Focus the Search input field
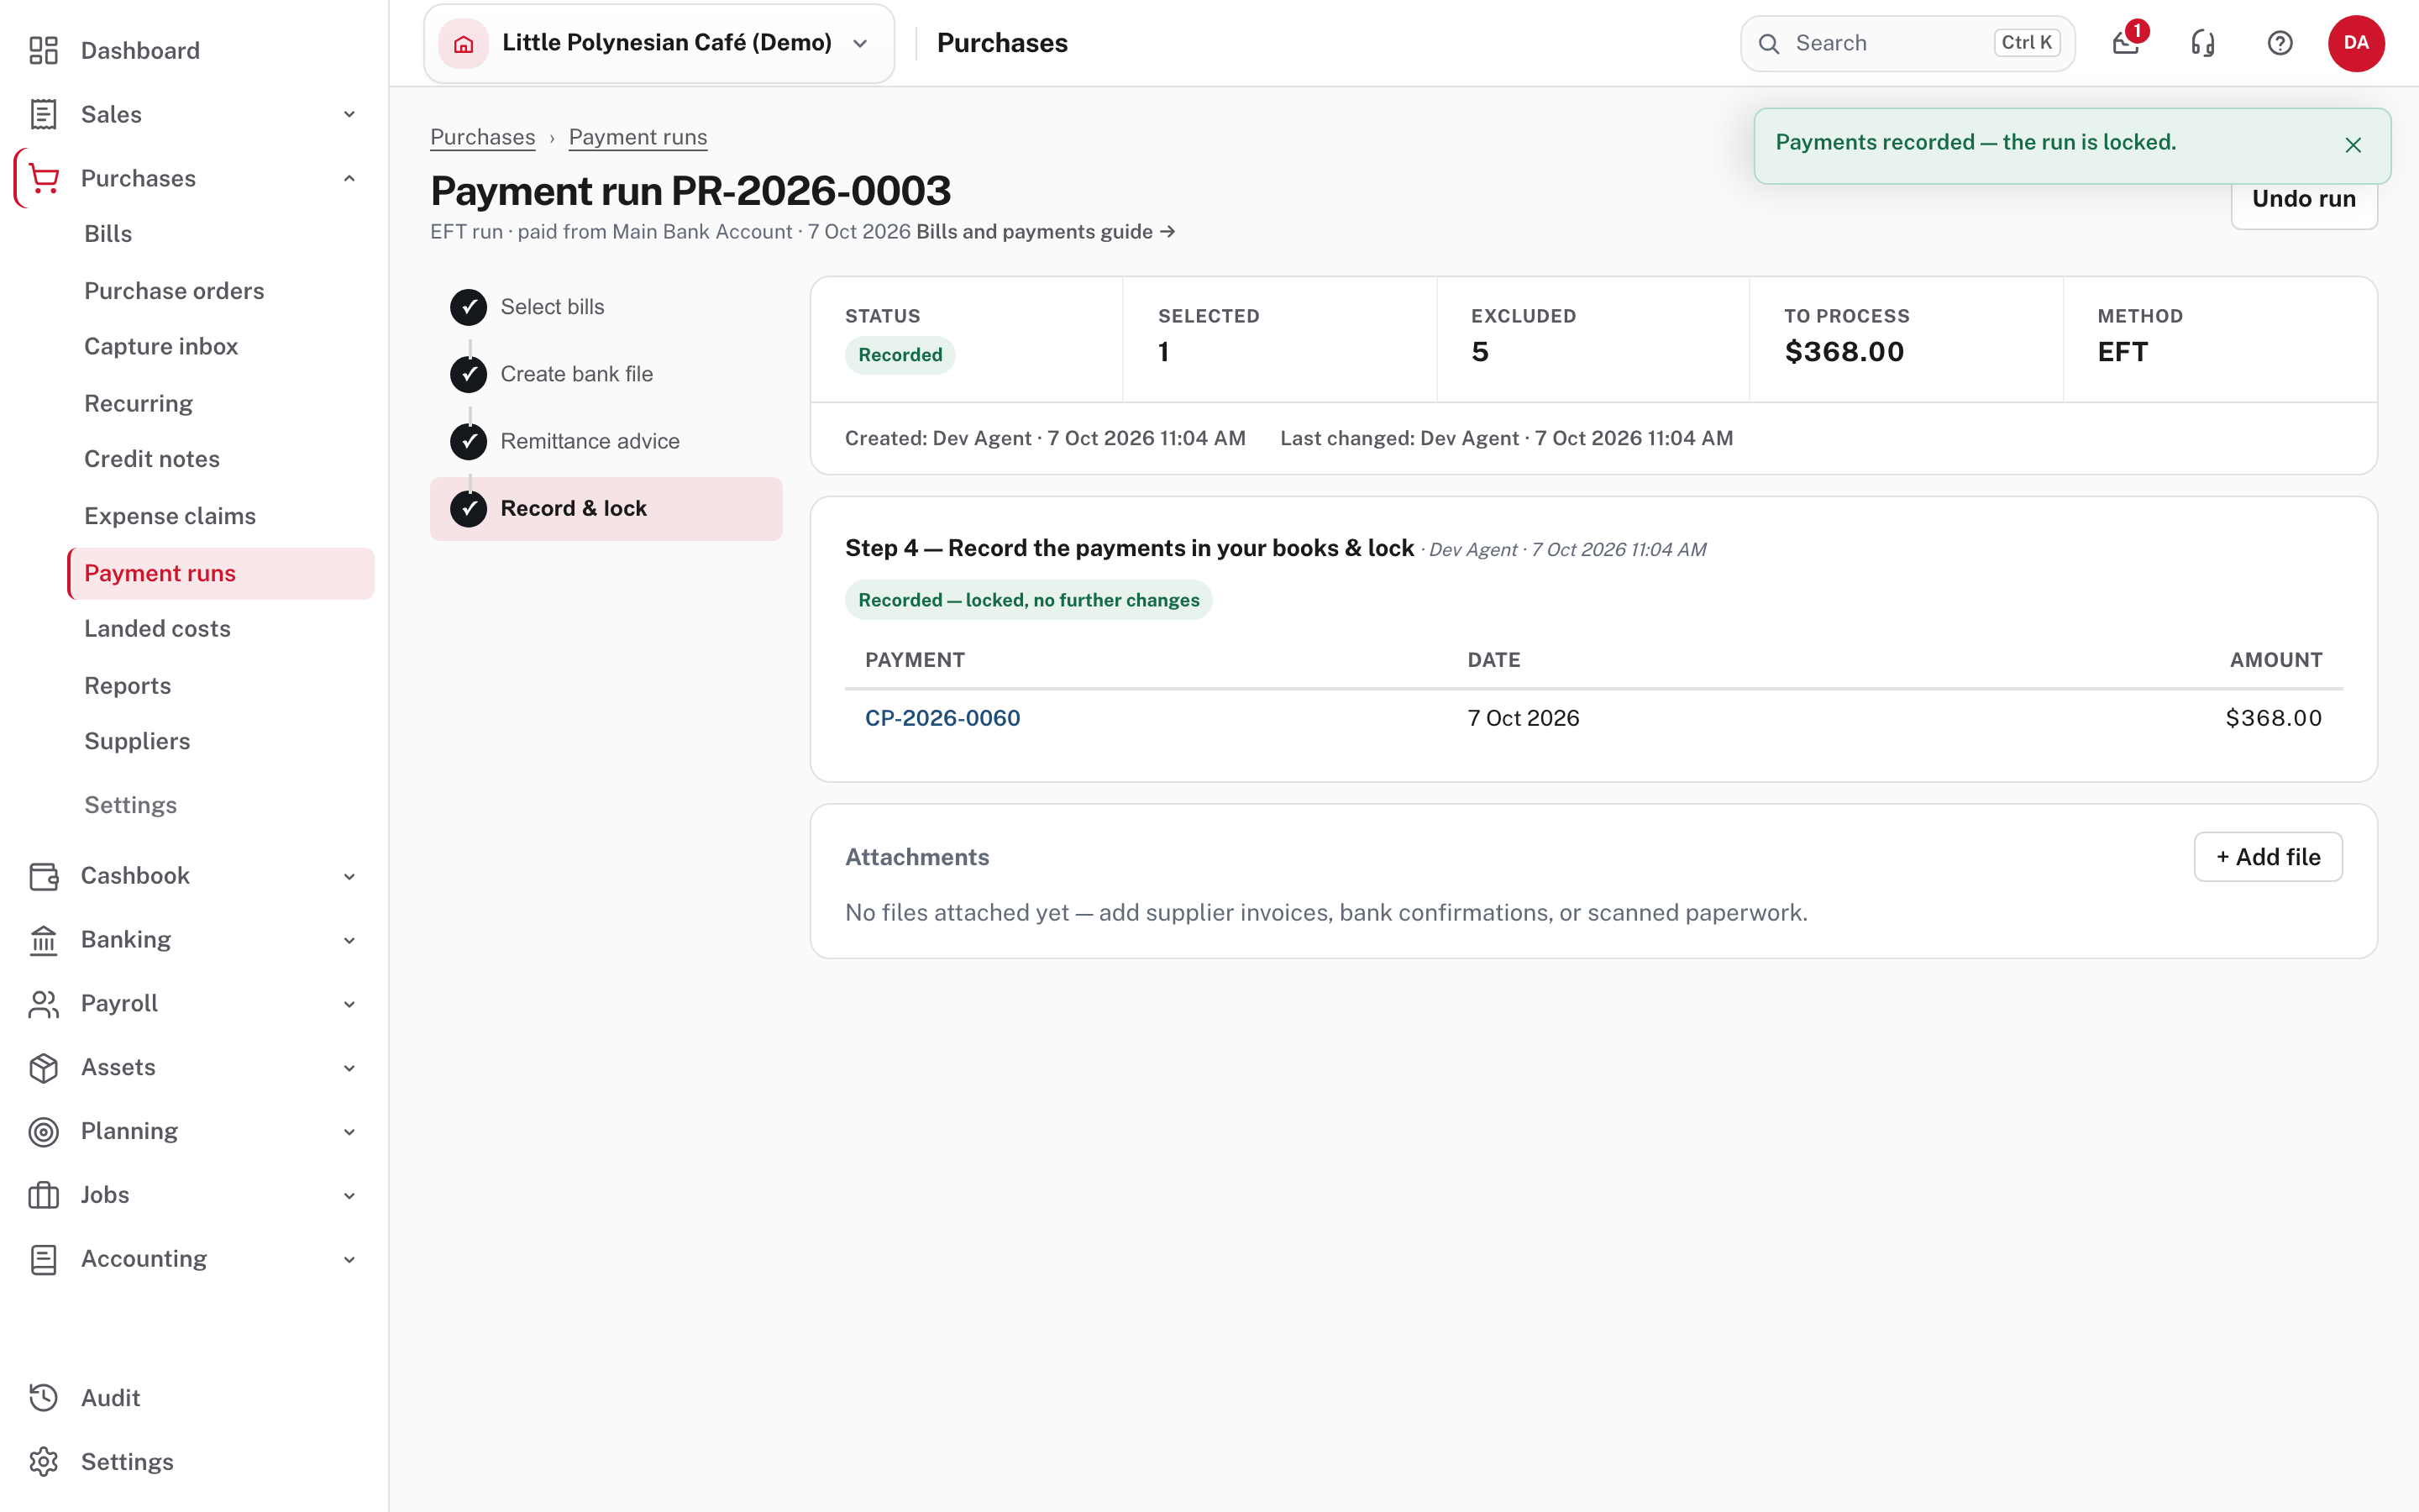 [x=1907, y=43]
